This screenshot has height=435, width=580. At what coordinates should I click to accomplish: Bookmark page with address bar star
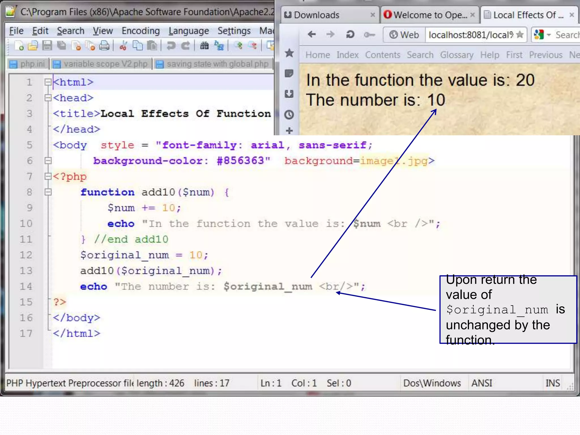tap(520, 35)
